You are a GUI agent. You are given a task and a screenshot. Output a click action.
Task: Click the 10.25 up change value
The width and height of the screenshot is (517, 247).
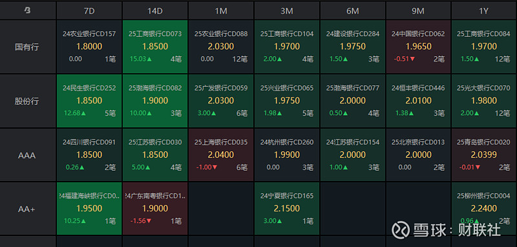click(x=74, y=221)
